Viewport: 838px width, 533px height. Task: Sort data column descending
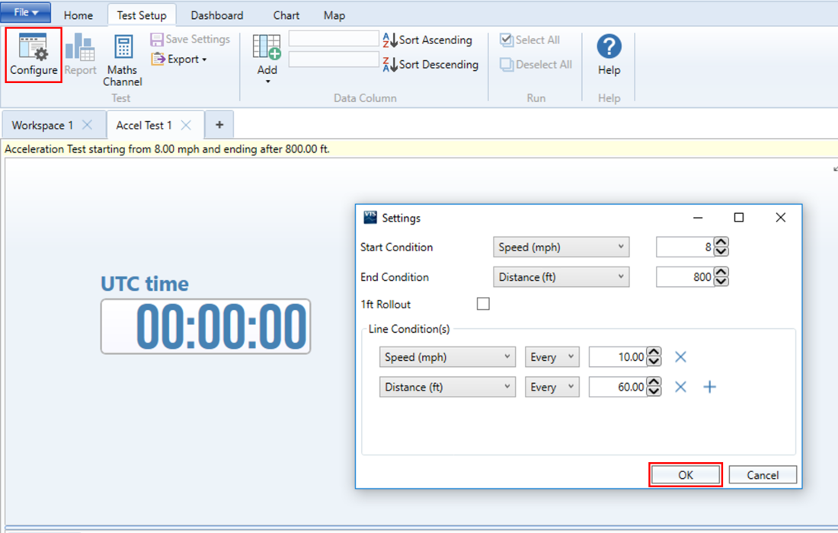point(430,65)
